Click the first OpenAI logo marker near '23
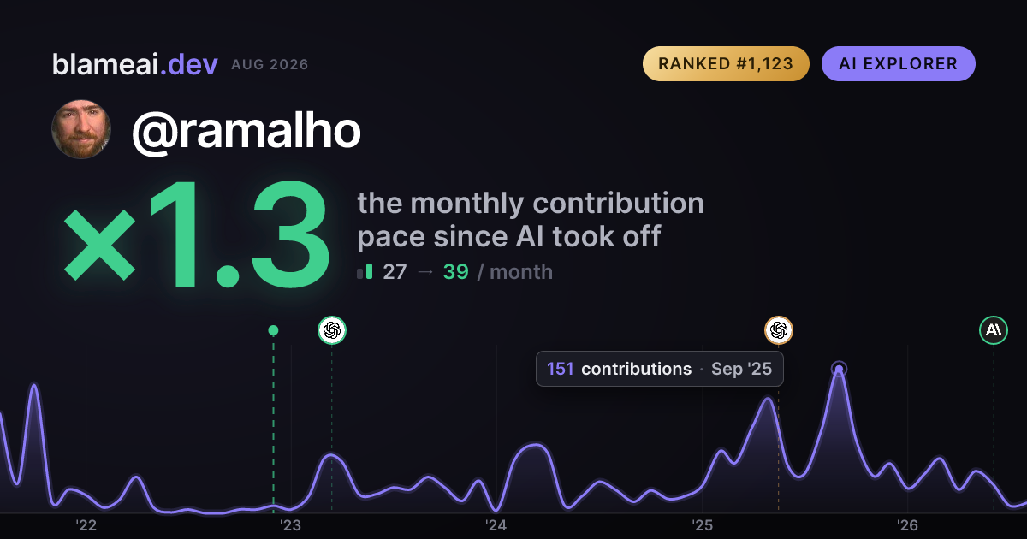1027x539 pixels. point(332,330)
